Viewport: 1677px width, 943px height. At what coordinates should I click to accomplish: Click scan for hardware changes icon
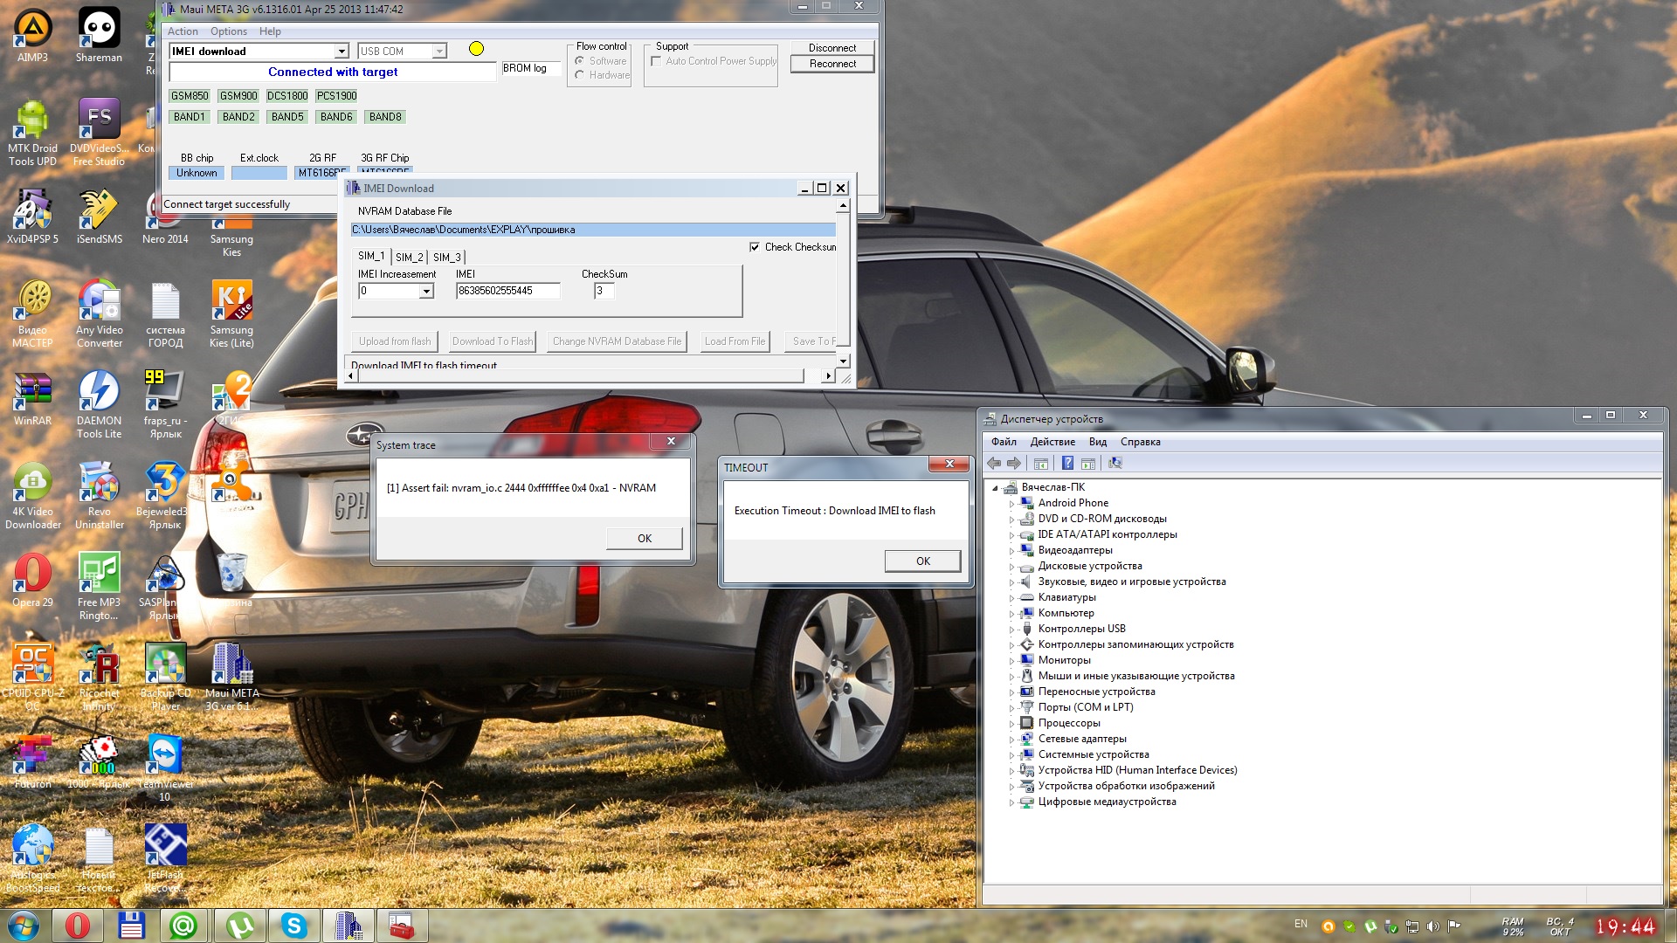click(1115, 464)
